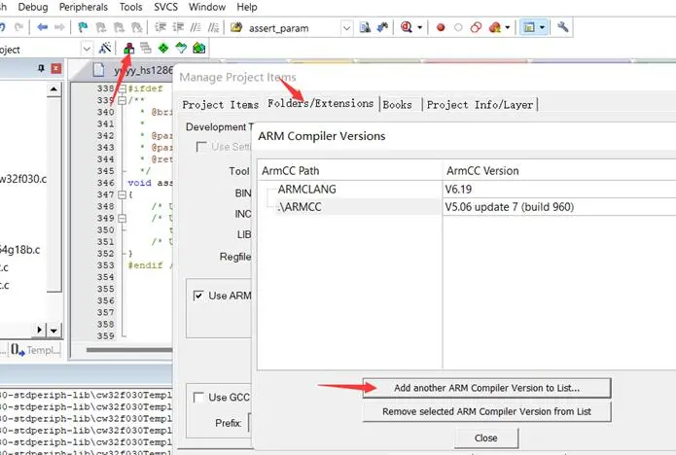Click Remove selected ARM Compiler Version button
The width and height of the screenshot is (676, 455).
(x=486, y=411)
